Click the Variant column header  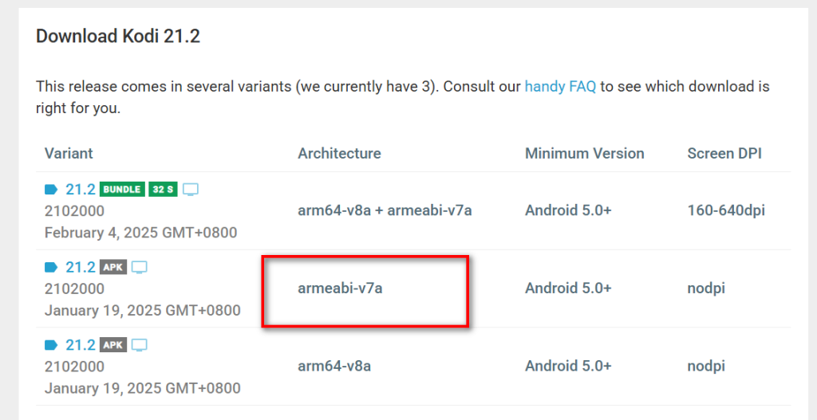tap(69, 154)
